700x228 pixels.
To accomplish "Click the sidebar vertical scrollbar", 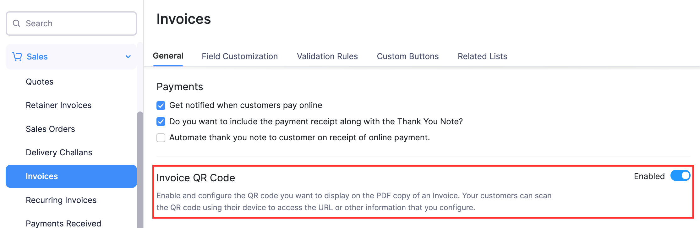I will (x=140, y=169).
